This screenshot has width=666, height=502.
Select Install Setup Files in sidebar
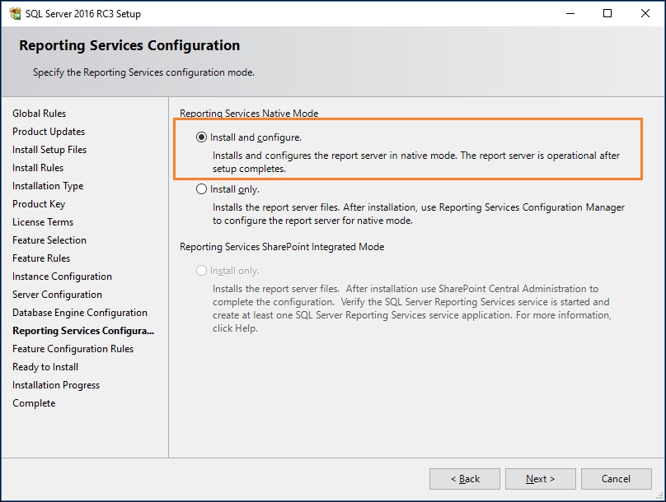pos(49,150)
